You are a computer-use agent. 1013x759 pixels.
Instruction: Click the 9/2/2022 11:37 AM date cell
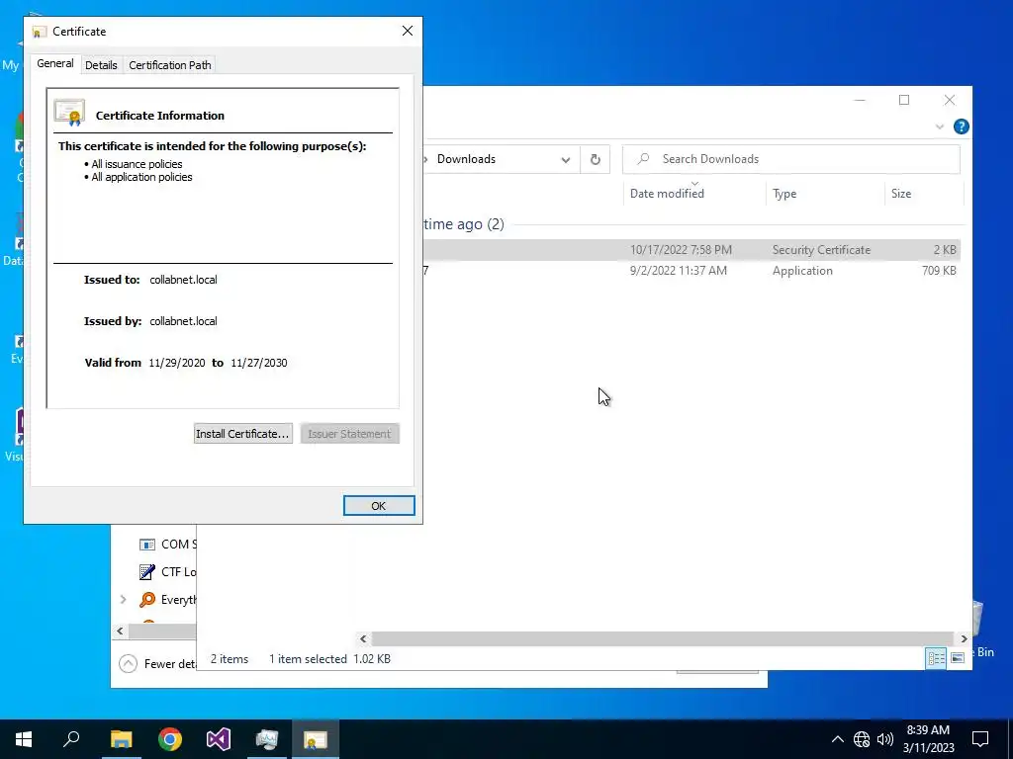(x=679, y=271)
